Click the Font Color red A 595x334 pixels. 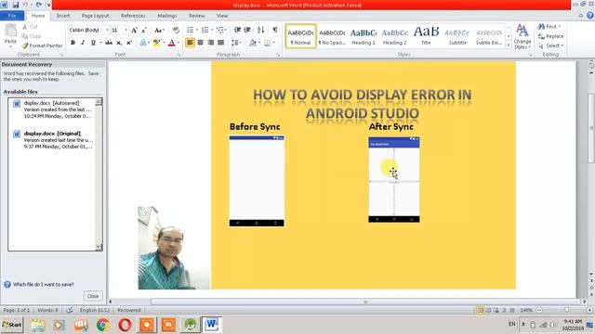[x=172, y=43]
